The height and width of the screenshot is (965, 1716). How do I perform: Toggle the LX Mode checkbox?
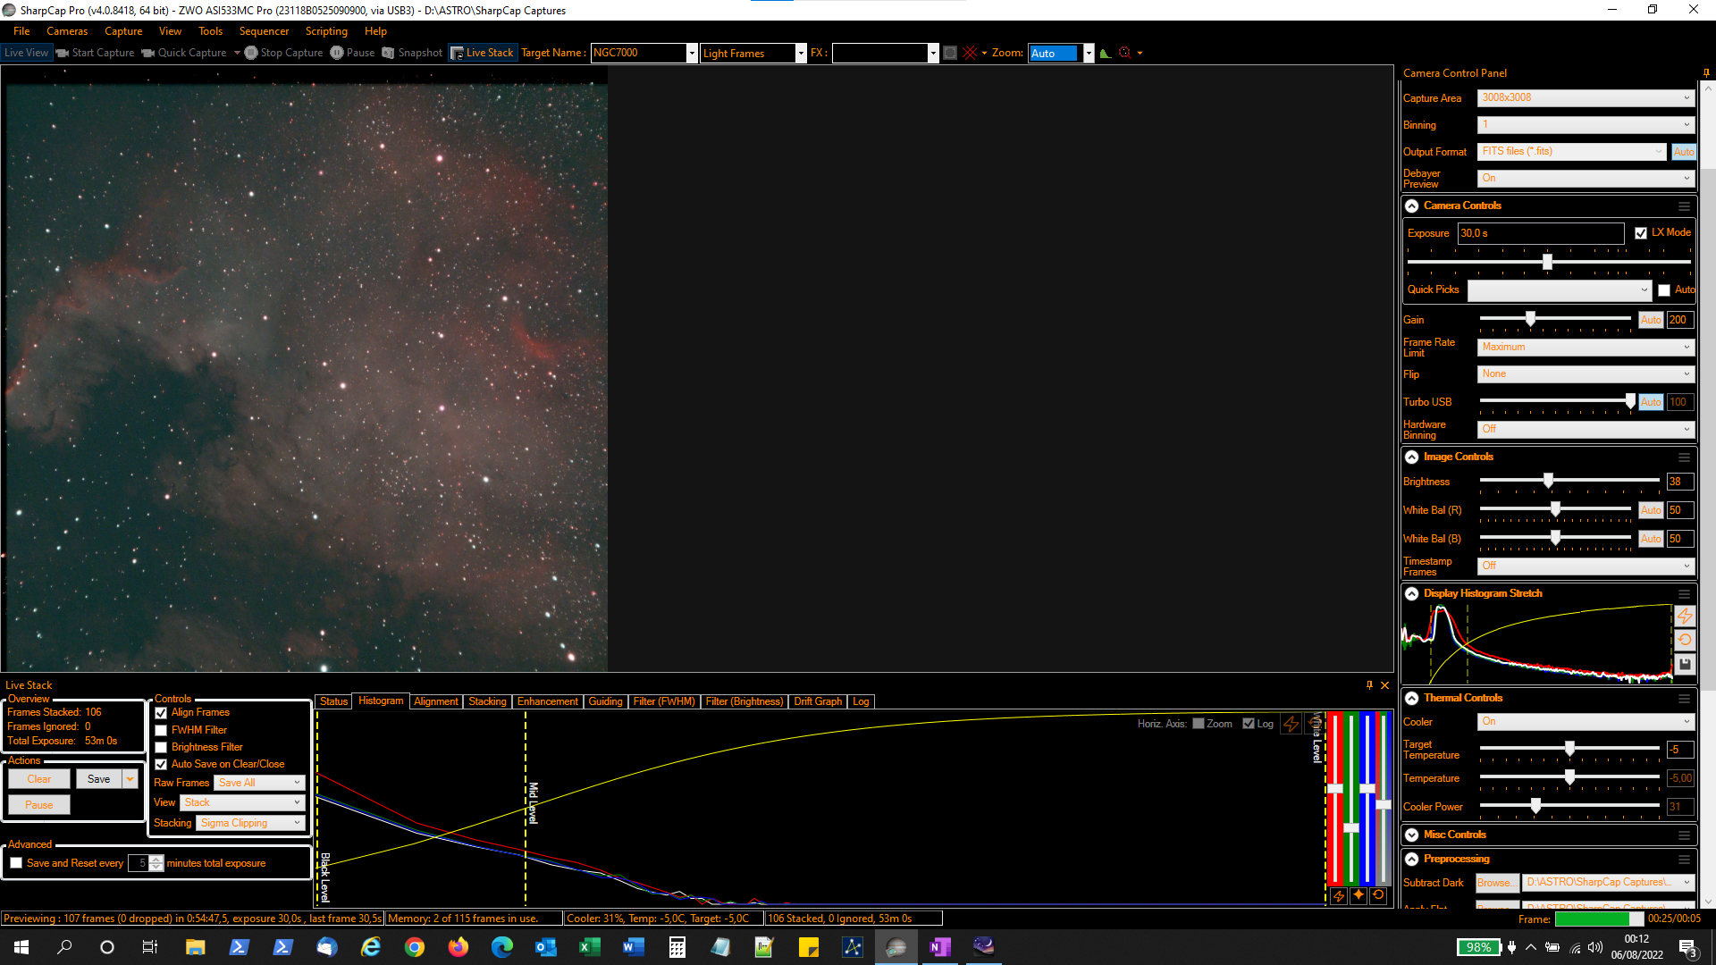[x=1641, y=233]
